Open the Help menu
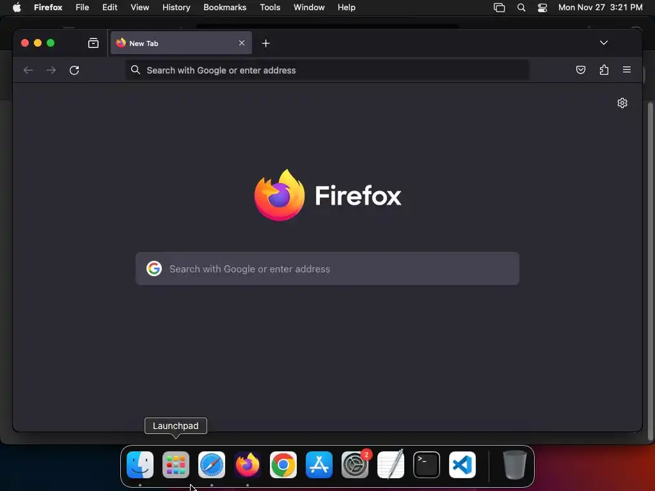The height and width of the screenshot is (491, 655). click(346, 7)
